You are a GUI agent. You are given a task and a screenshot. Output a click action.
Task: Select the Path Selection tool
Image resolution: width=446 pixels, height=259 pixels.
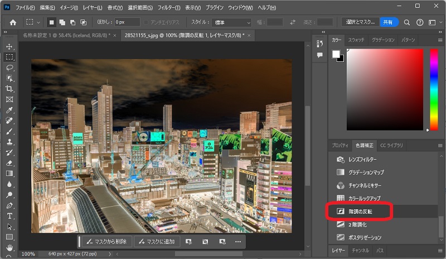9,227
